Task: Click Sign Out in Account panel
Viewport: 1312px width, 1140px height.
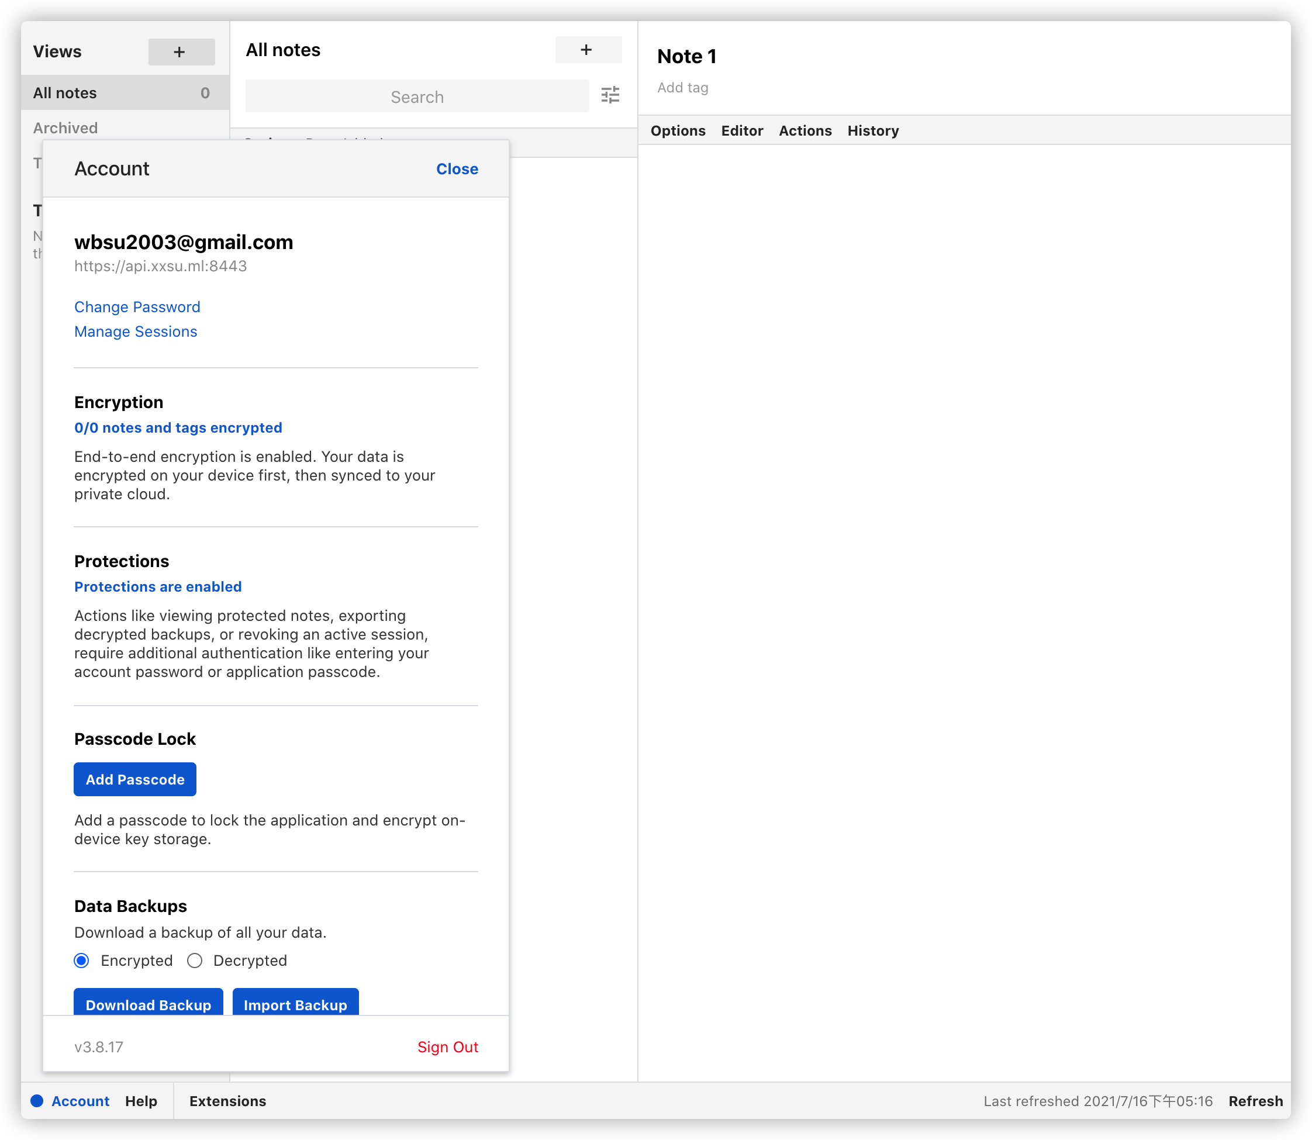Action: (447, 1046)
